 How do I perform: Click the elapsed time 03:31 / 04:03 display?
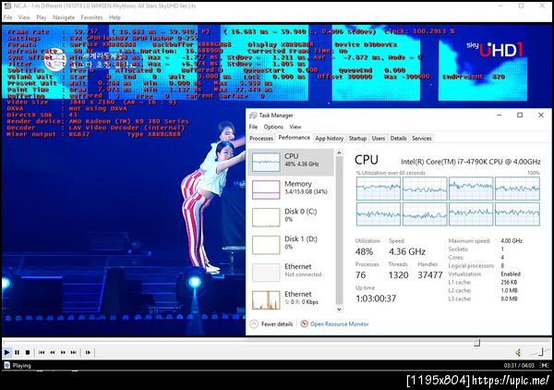[x=519, y=365]
